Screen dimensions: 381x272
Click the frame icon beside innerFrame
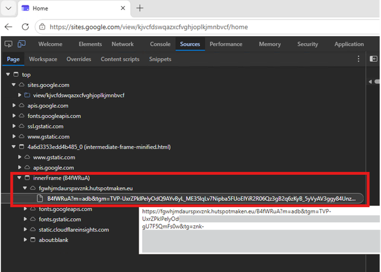pyautogui.click(x=27, y=178)
